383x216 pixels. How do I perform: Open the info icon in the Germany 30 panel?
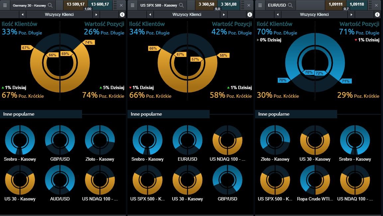coord(122,15)
